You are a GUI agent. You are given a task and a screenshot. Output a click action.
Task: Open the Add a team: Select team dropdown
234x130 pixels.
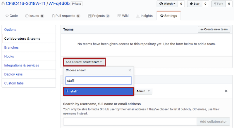(84, 62)
